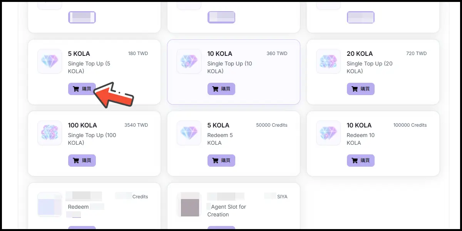Click the 20 KOLA 720 TWD diamond icon
462x231 pixels.
point(328,61)
